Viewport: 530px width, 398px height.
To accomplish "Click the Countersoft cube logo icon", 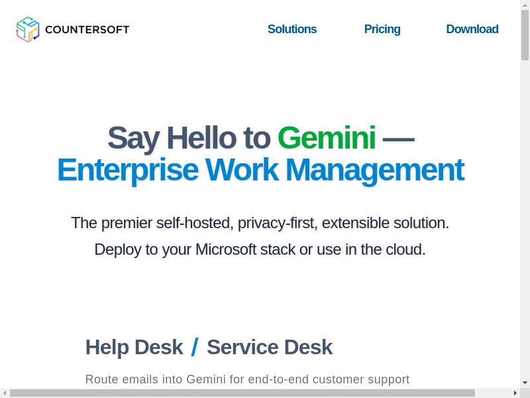I will click(x=28, y=29).
